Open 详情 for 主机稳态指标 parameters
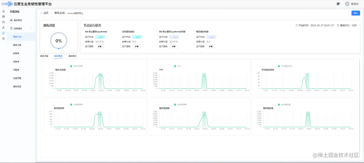The image size is (364, 163). [x=136, y=46]
